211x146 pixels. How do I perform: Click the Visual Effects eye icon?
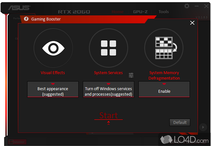tap(53, 48)
